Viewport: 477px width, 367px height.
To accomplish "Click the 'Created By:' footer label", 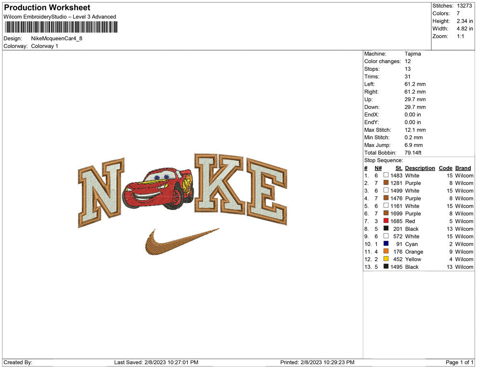I will point(18,362).
